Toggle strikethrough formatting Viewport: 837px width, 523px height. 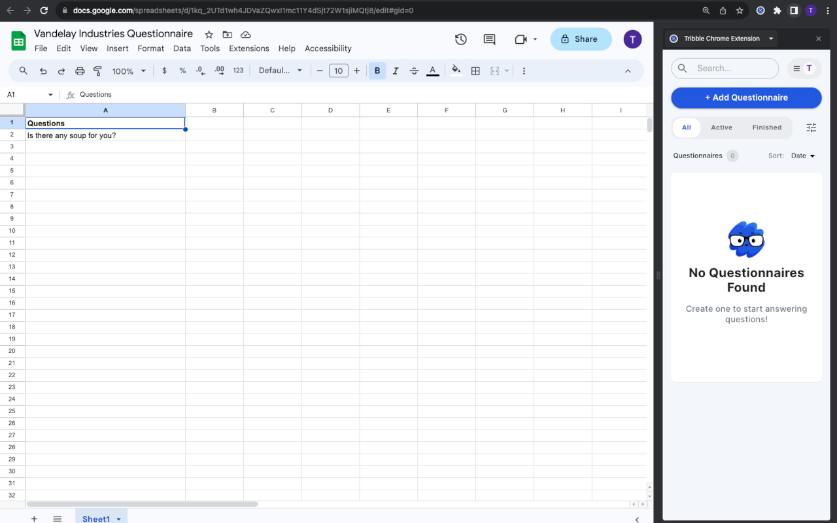coord(414,71)
